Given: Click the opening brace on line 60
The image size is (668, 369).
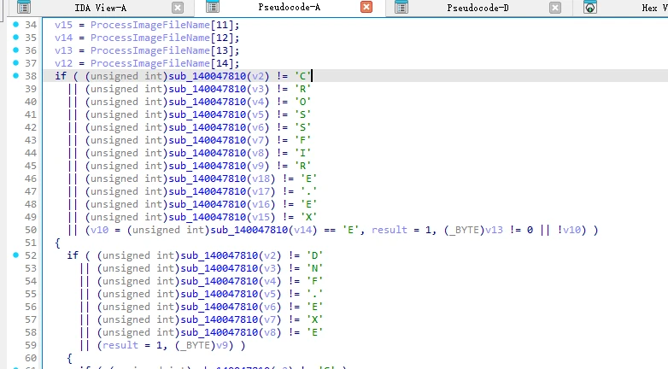Looking at the screenshot, I should (x=69, y=358).
